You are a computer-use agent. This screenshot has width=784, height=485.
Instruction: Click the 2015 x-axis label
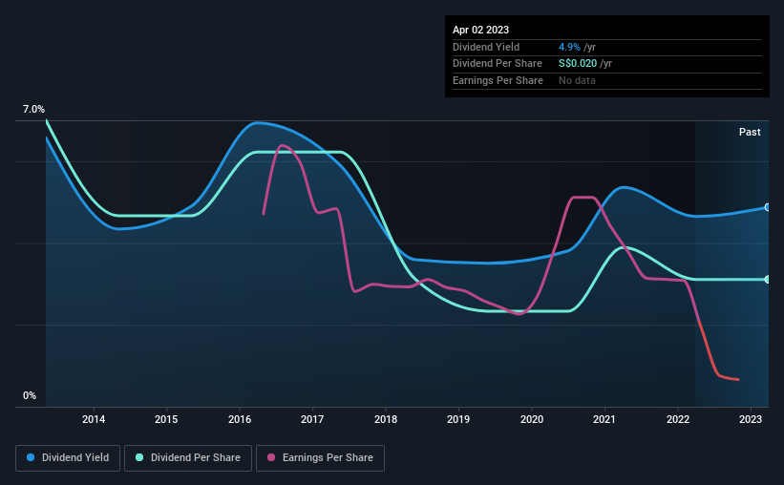pyautogui.click(x=166, y=419)
